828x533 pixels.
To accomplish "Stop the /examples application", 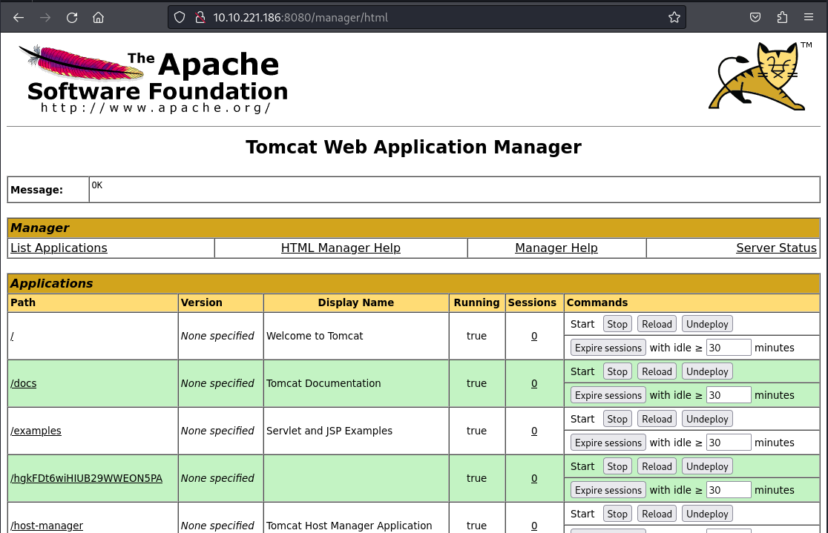I will click(x=617, y=419).
